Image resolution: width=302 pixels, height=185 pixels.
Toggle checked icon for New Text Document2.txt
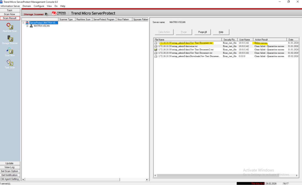click(156, 50)
